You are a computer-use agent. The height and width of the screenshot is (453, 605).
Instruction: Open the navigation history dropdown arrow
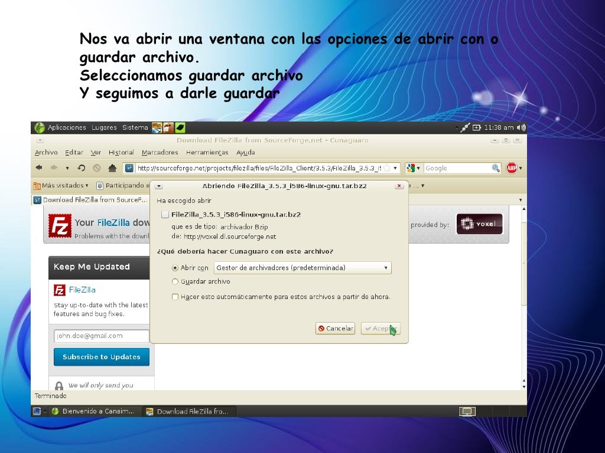point(67,168)
